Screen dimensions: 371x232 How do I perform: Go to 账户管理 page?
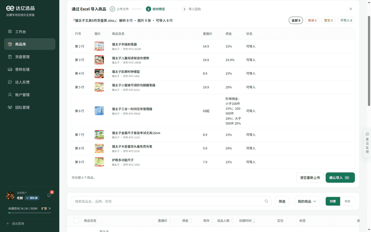coord(30,95)
